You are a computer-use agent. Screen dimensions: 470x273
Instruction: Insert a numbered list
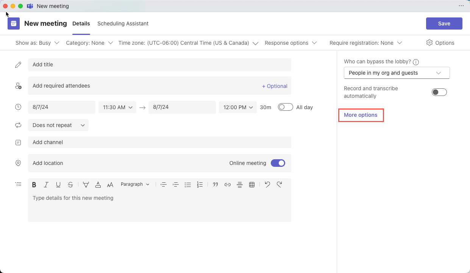tap(200, 185)
